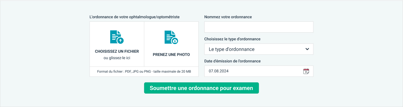This screenshot has height=107, width=403.
Task: Focus the 'Nommez votre ordonnance' input field
Action: click(x=259, y=27)
